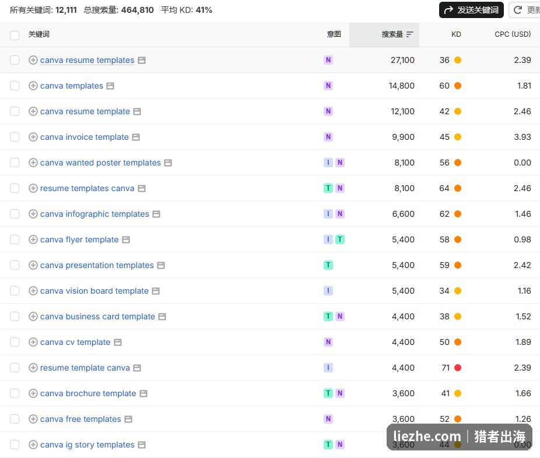The width and height of the screenshot is (540, 458).
Task: Open SERP view icon for 'resume templates canva'
Action: click(142, 188)
